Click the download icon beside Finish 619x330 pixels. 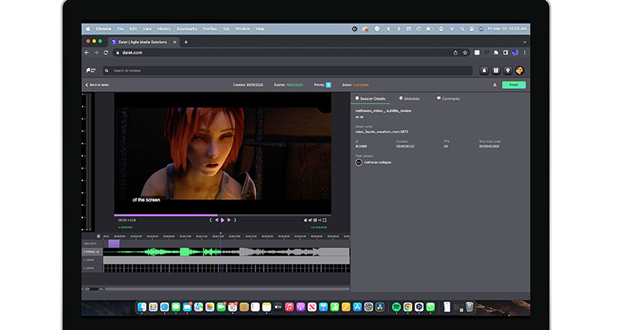(x=494, y=85)
